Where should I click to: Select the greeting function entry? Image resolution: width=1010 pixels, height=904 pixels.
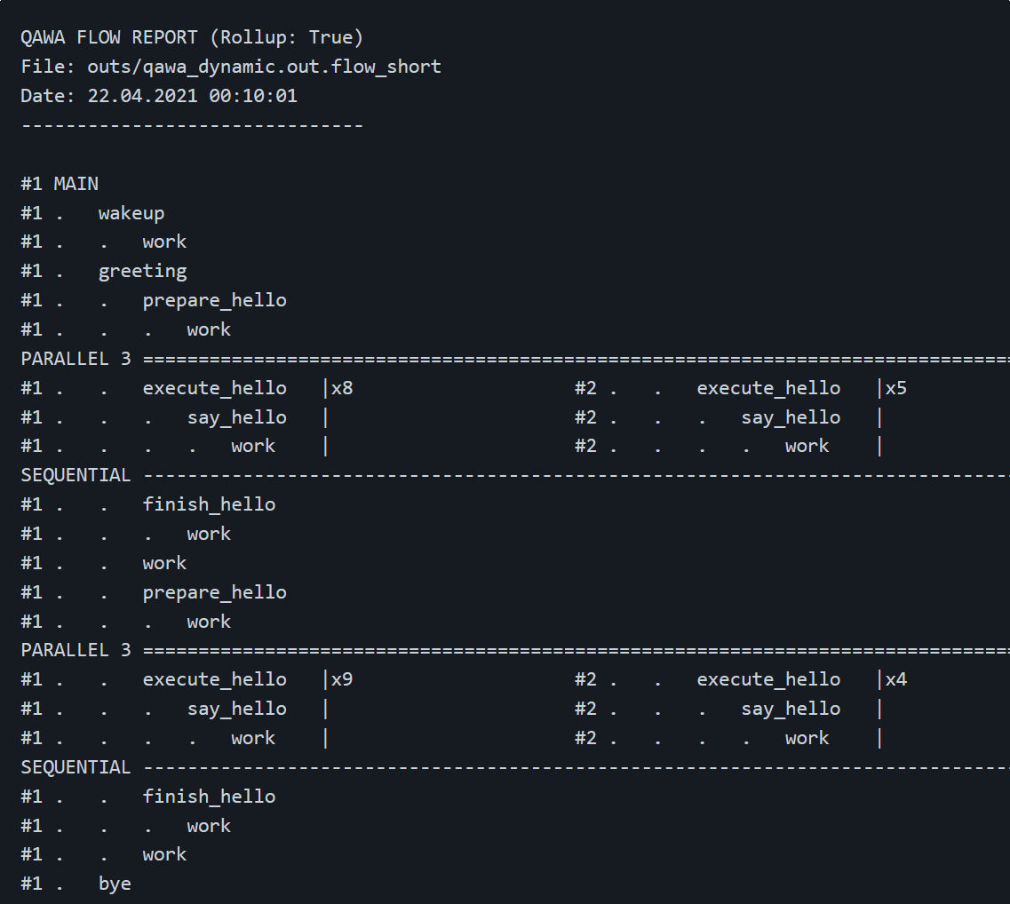[x=142, y=271]
